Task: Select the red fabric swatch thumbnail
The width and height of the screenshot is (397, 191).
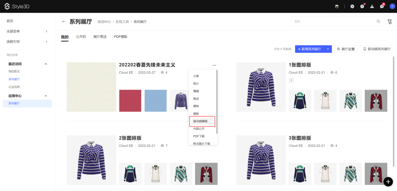Action: pyautogui.click(x=130, y=101)
